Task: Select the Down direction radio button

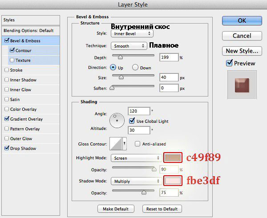Action: pyautogui.click(x=135, y=67)
